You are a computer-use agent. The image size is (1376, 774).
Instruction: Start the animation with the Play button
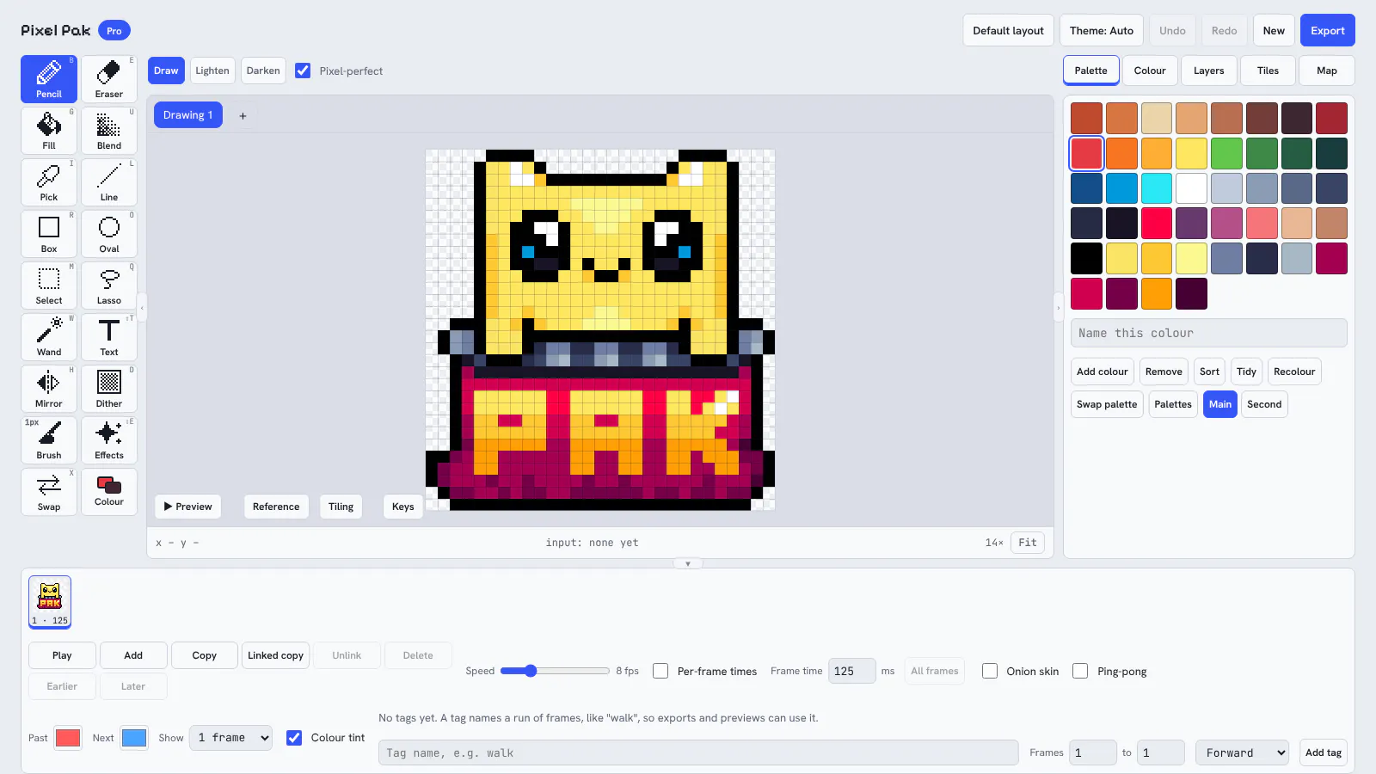[62, 655]
